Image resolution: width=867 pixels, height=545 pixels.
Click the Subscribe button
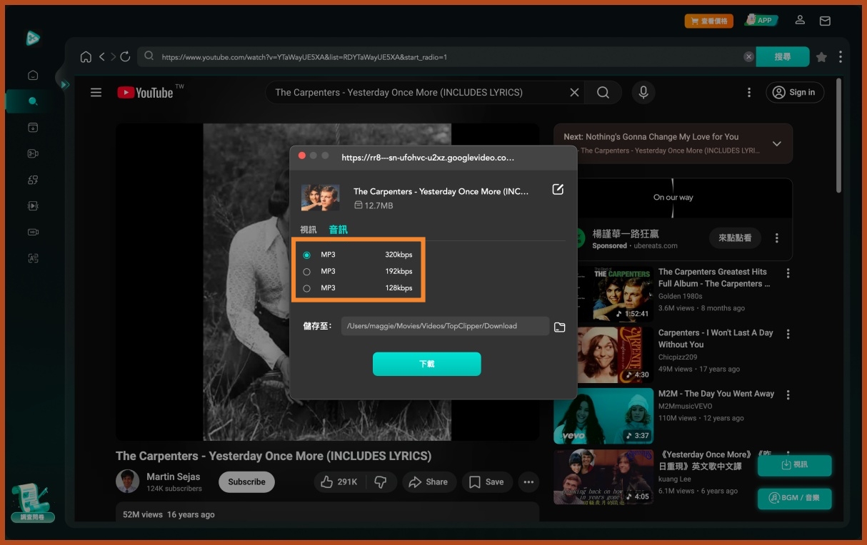246,482
